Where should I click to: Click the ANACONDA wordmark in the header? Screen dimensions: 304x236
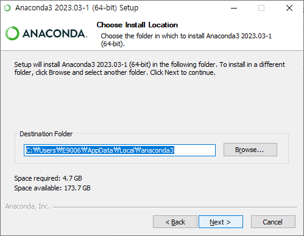[x=55, y=33]
